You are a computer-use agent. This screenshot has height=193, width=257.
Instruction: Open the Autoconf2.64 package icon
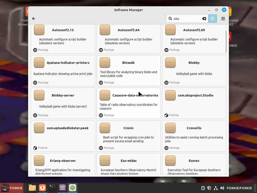pos(105,30)
